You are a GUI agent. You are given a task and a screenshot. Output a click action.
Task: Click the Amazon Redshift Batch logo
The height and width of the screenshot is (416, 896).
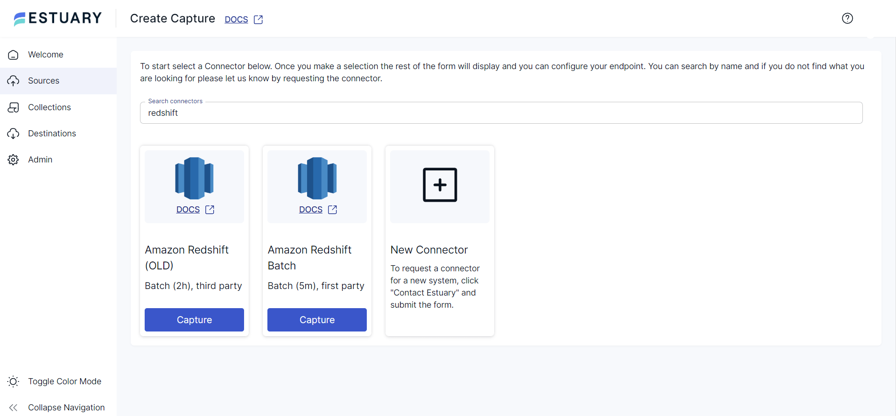click(x=317, y=178)
